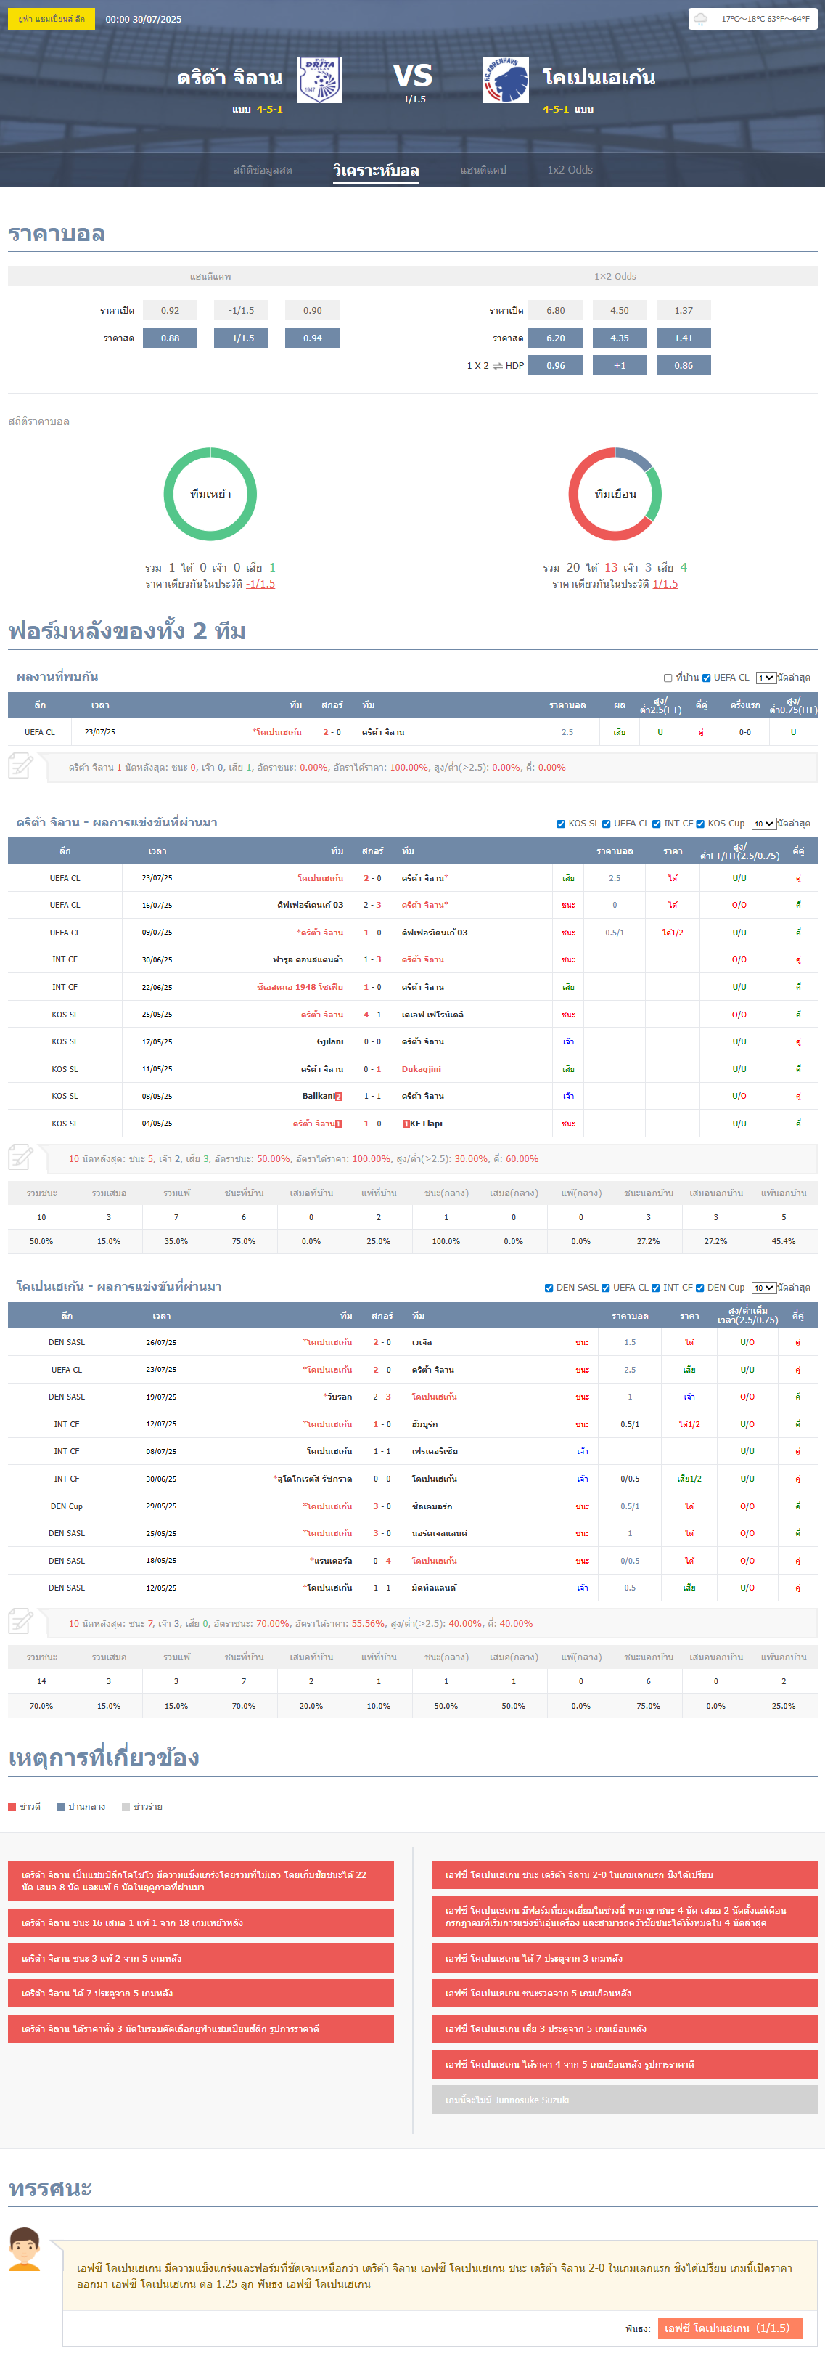825x2356 pixels.
Task: Go to the 1x2 Odds tab
Action: pos(570,170)
